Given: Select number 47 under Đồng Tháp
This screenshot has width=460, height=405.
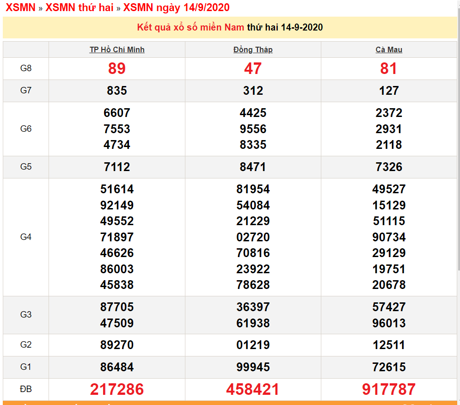Looking at the screenshot, I should coord(253,68).
